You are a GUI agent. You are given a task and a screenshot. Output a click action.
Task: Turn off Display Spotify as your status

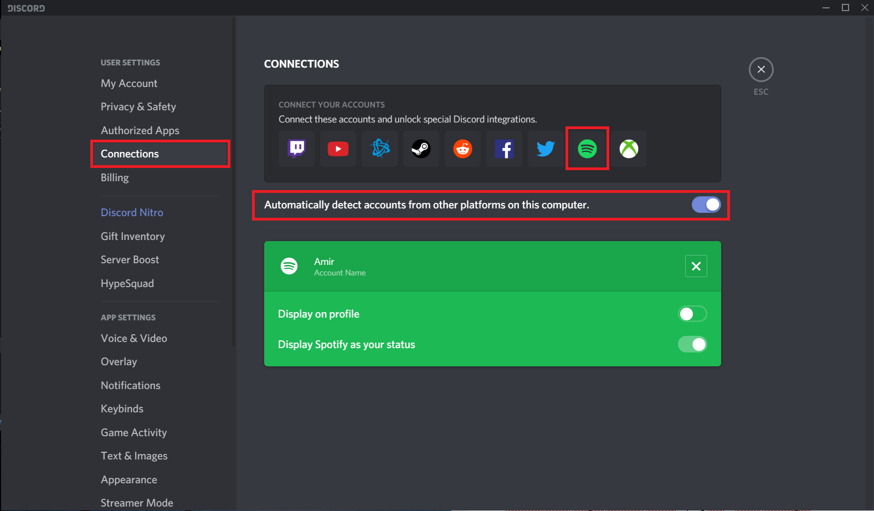tap(692, 345)
